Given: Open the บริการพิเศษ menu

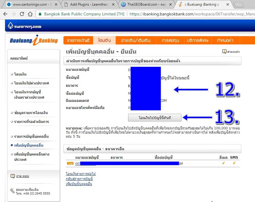Looking at the screenshot, I should (x=198, y=40).
